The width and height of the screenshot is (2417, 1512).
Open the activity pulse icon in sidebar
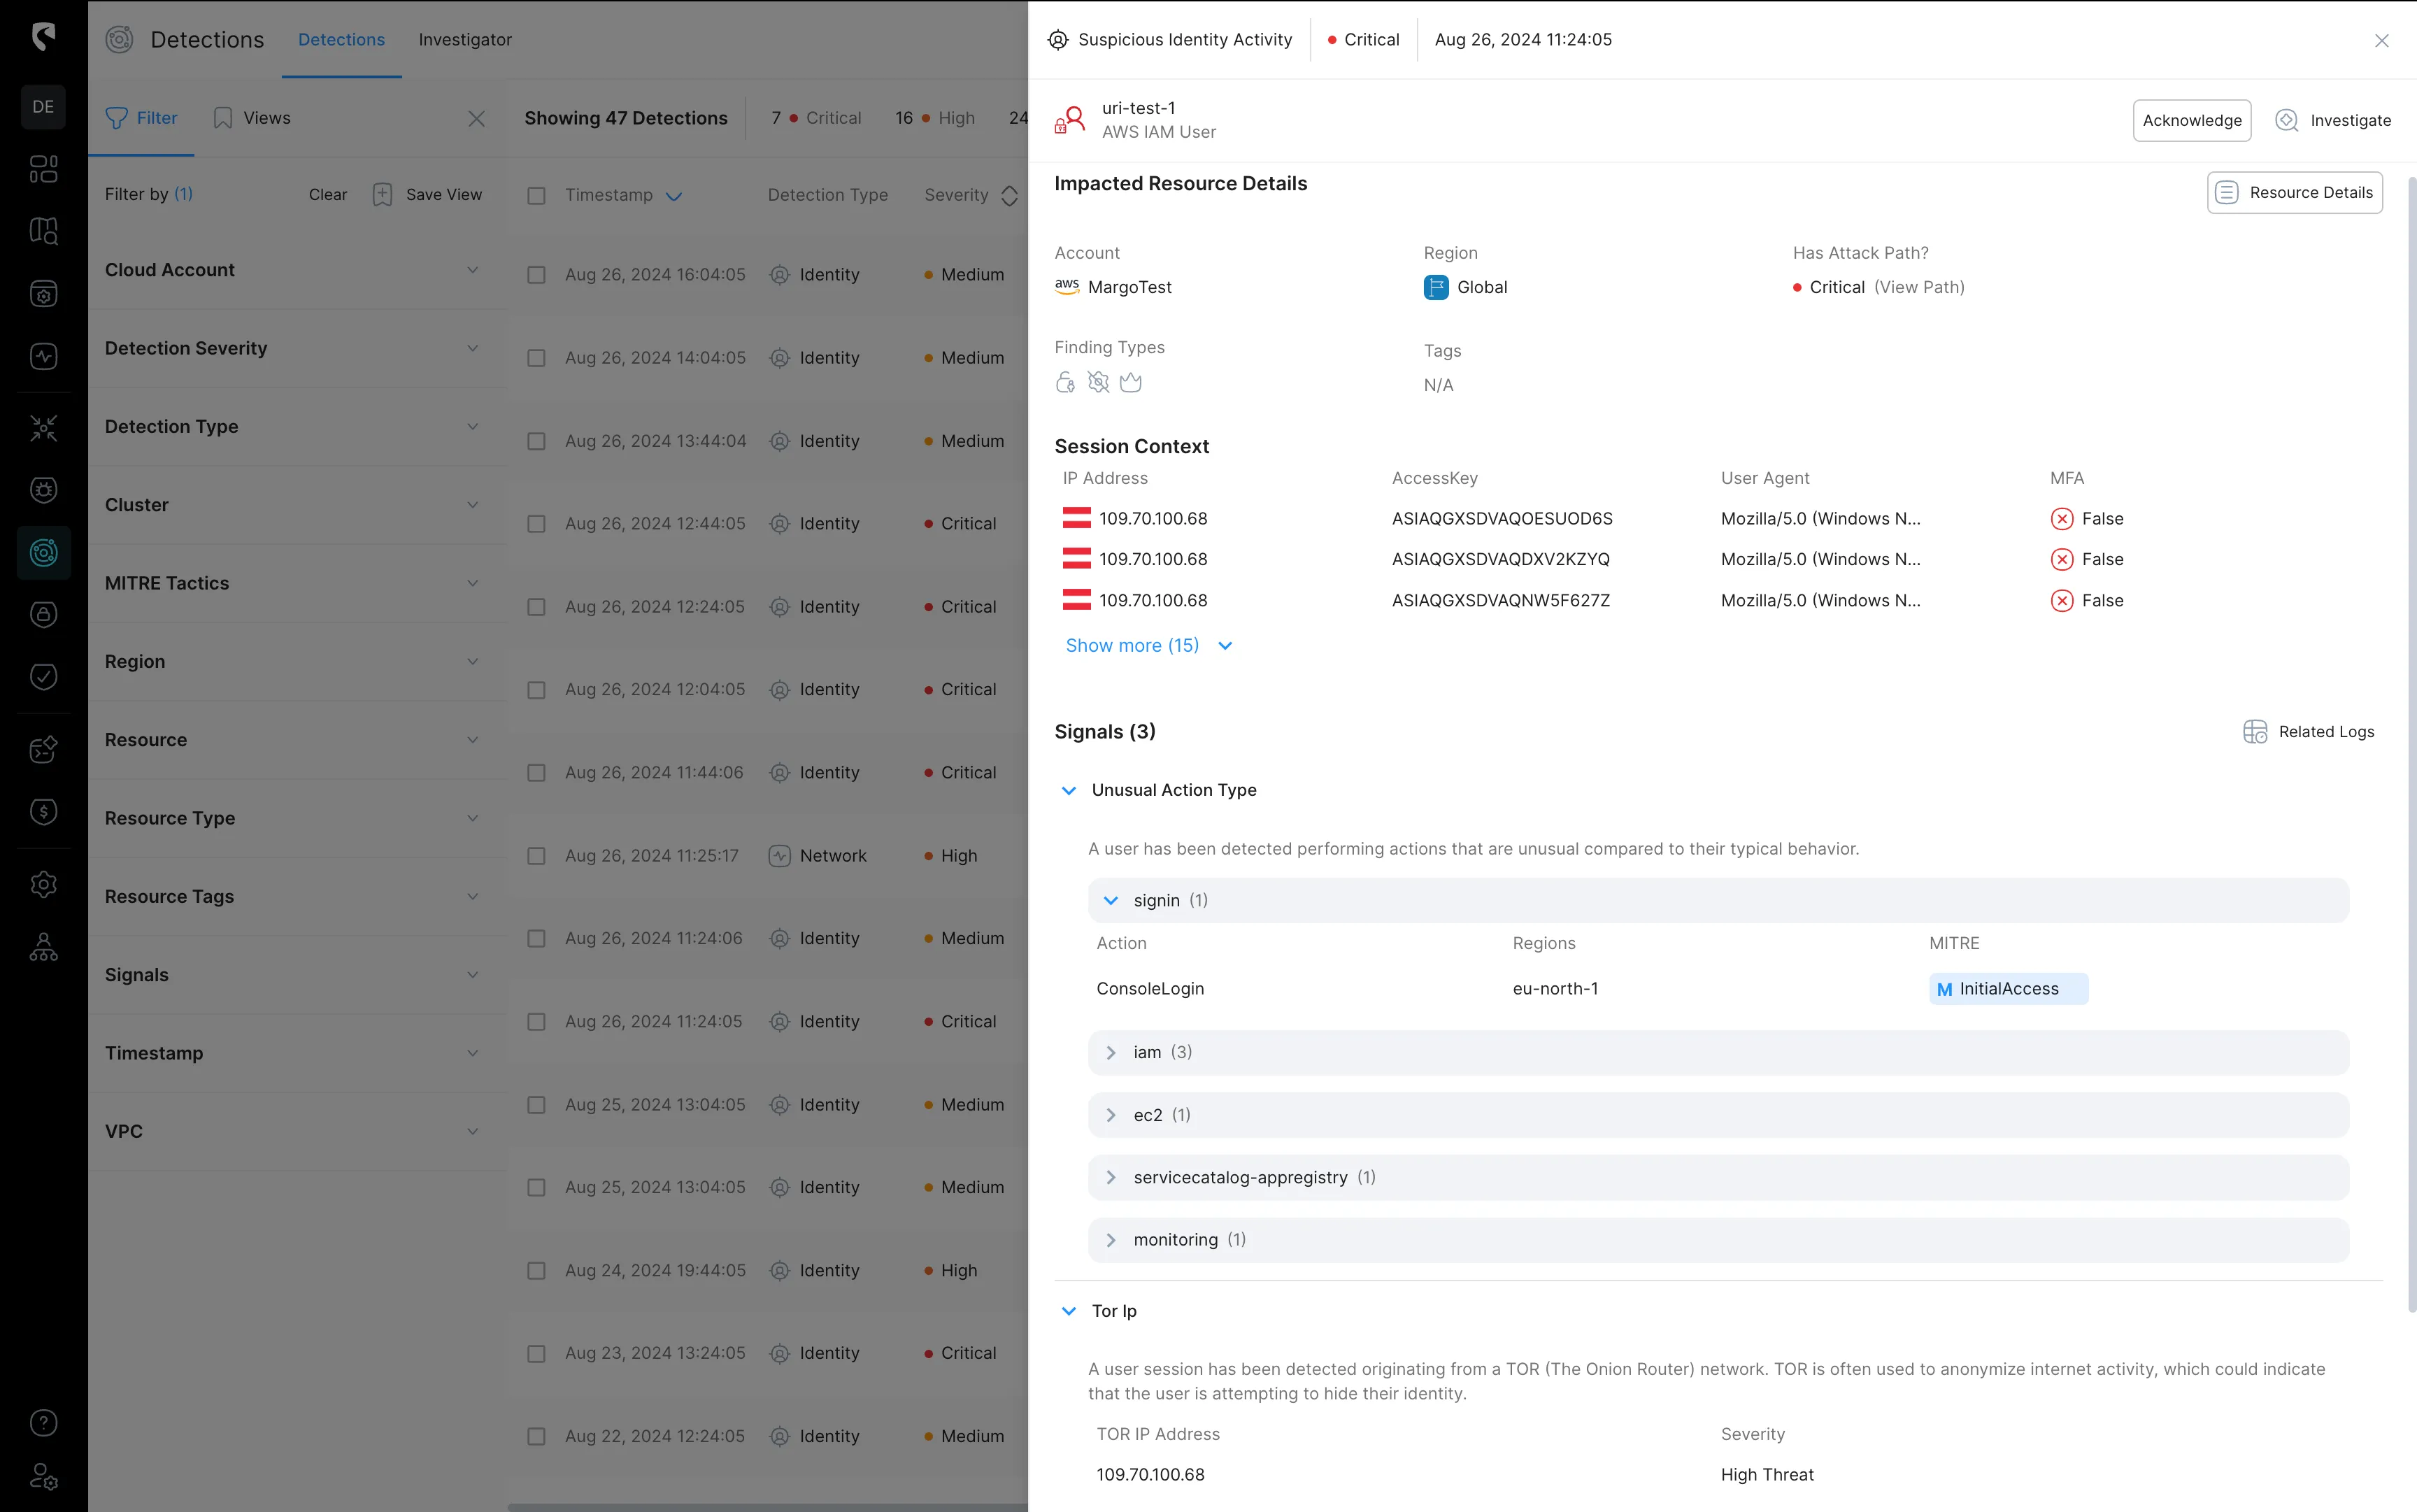point(43,356)
